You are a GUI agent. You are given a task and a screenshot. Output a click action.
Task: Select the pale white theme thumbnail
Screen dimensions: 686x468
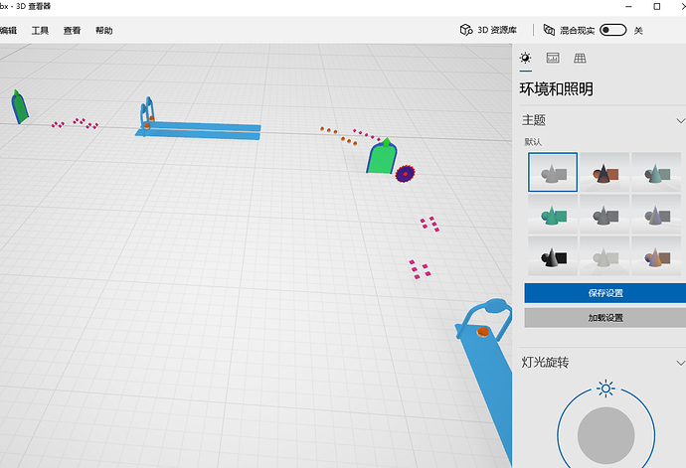click(x=604, y=256)
